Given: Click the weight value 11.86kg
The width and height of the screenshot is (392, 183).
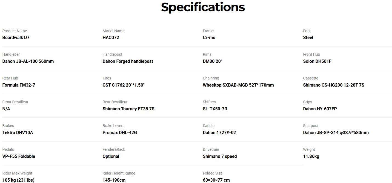Looking at the screenshot, I should 311,157.
